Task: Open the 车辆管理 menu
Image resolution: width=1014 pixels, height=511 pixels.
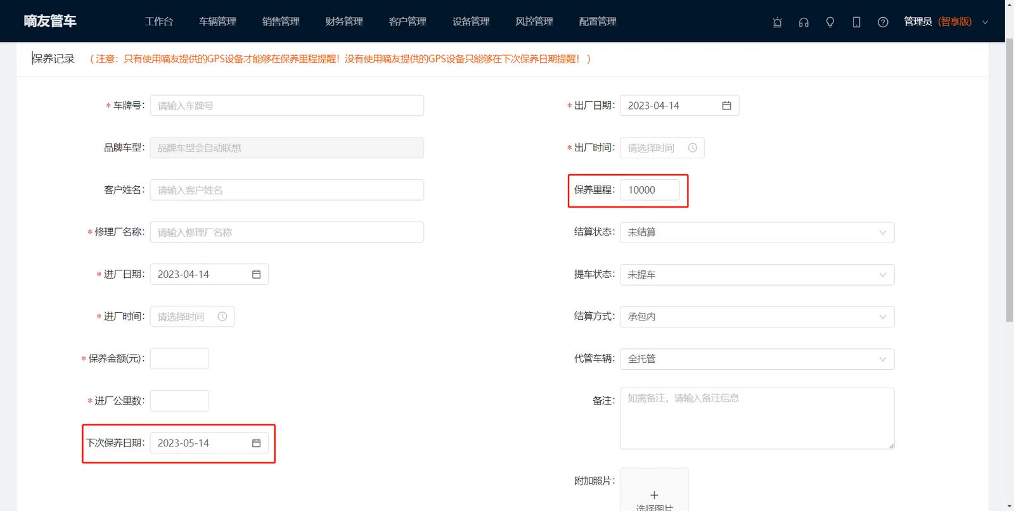Action: pyautogui.click(x=217, y=22)
